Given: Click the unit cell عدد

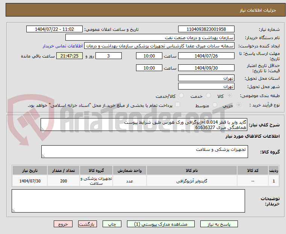Looking at the screenshot, I should (130, 181).
